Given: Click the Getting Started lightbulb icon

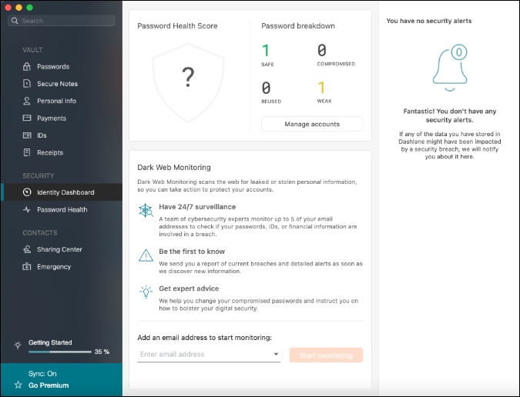Looking at the screenshot, I should pos(18,345).
